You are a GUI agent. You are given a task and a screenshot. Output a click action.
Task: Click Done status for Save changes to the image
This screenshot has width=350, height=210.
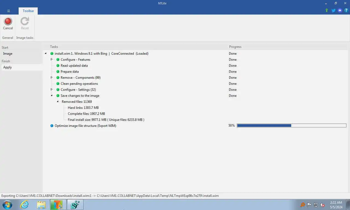233,96
